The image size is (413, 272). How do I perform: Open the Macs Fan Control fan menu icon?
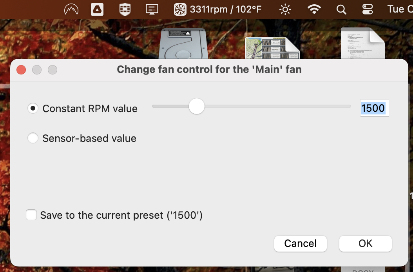(179, 9)
